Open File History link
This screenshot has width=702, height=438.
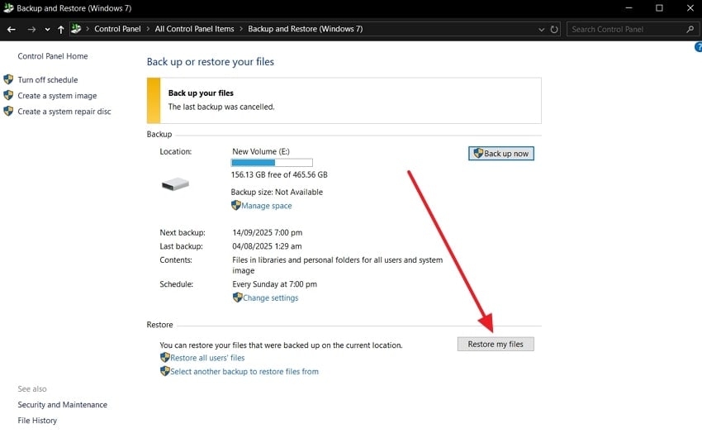[37, 420]
